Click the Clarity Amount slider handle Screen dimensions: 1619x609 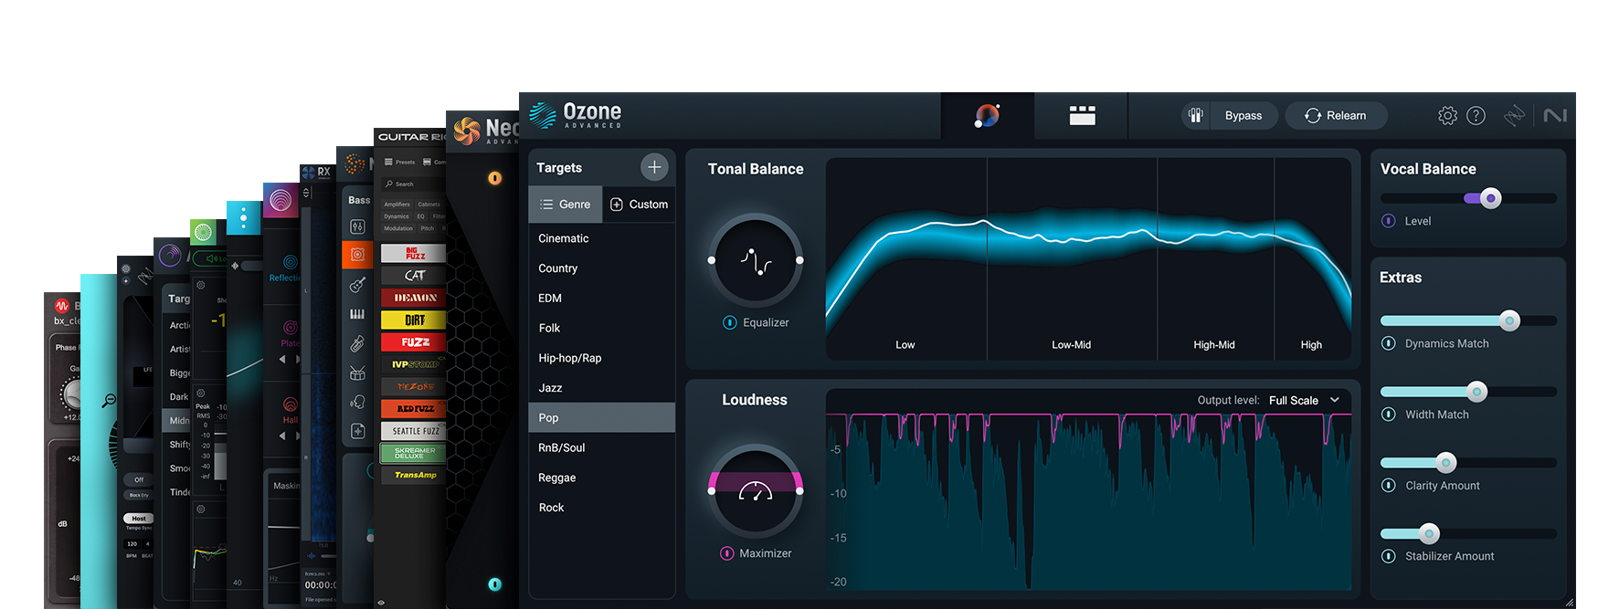click(1445, 463)
